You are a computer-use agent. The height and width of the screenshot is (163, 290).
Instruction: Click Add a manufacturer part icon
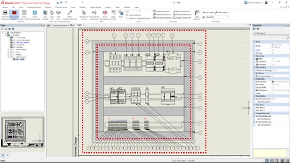click(x=70, y=13)
